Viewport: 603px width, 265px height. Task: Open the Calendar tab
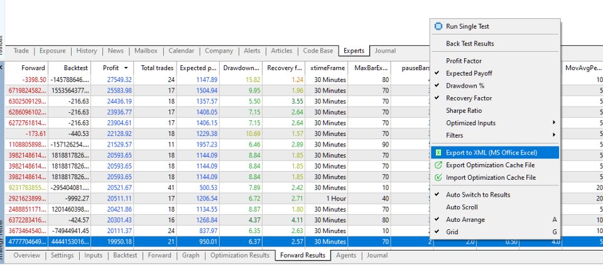(181, 51)
